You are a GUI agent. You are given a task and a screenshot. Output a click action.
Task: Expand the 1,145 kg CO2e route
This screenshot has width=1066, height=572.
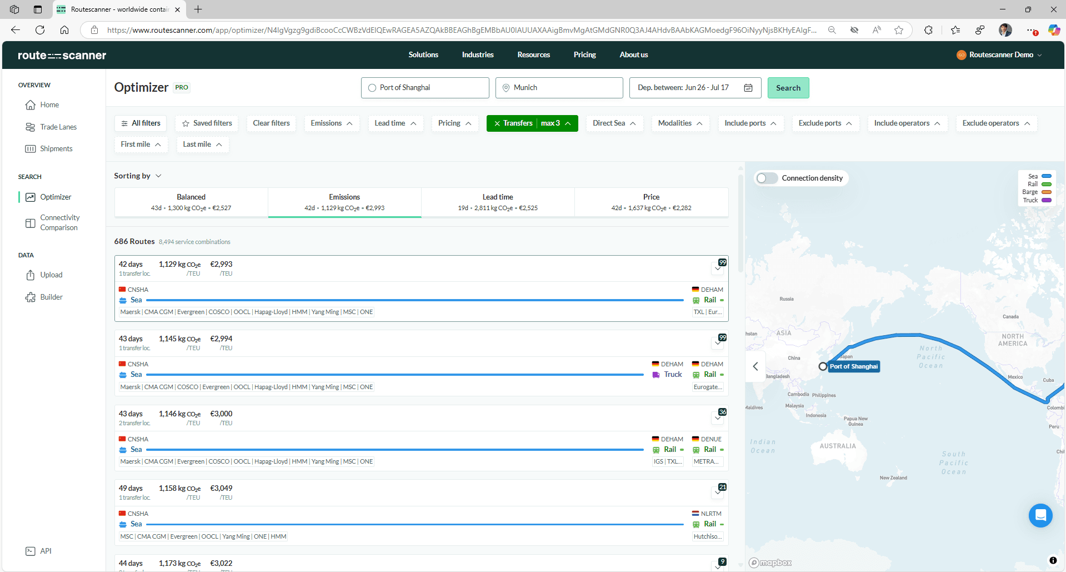(718, 342)
